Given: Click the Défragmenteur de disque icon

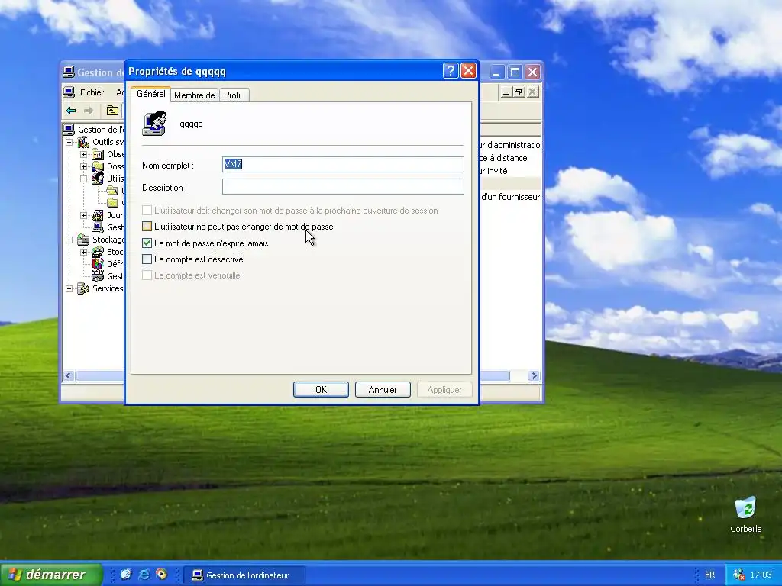Looking at the screenshot, I should click(x=99, y=264).
